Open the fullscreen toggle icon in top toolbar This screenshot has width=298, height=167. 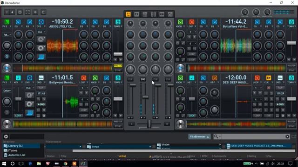pyautogui.click(x=27, y=13)
